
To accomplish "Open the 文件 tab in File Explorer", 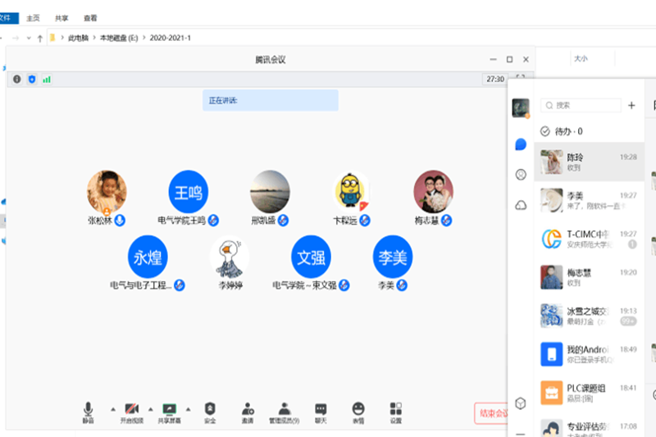I will tap(7, 18).
